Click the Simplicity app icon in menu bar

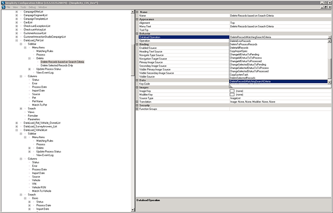coord(3,7)
